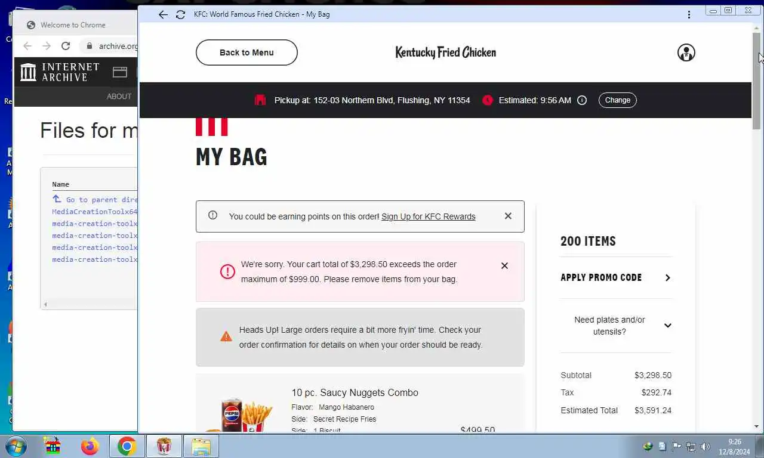
Task: Switch to Chrome from the taskbar
Action: [x=127, y=446]
